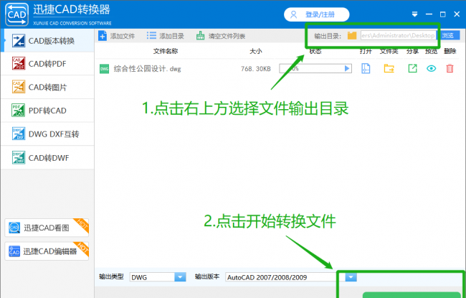Click the 迅捷CAD编辑器 blue icon
Viewport: 466px width, 298px height.
[x=14, y=251]
